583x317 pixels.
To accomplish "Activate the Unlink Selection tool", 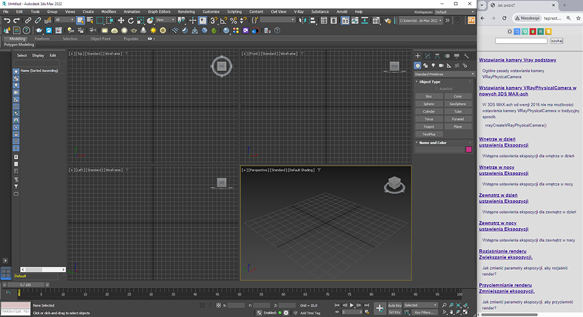I will (38, 21).
